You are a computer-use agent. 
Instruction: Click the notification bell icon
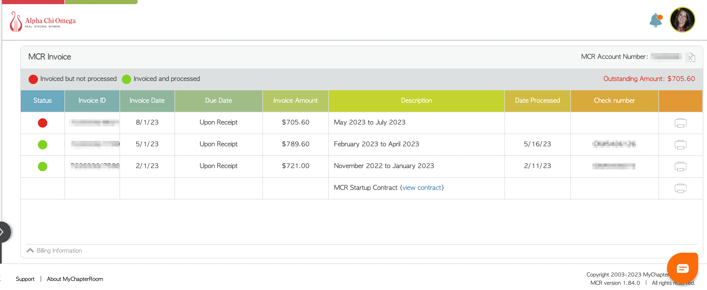pos(655,20)
